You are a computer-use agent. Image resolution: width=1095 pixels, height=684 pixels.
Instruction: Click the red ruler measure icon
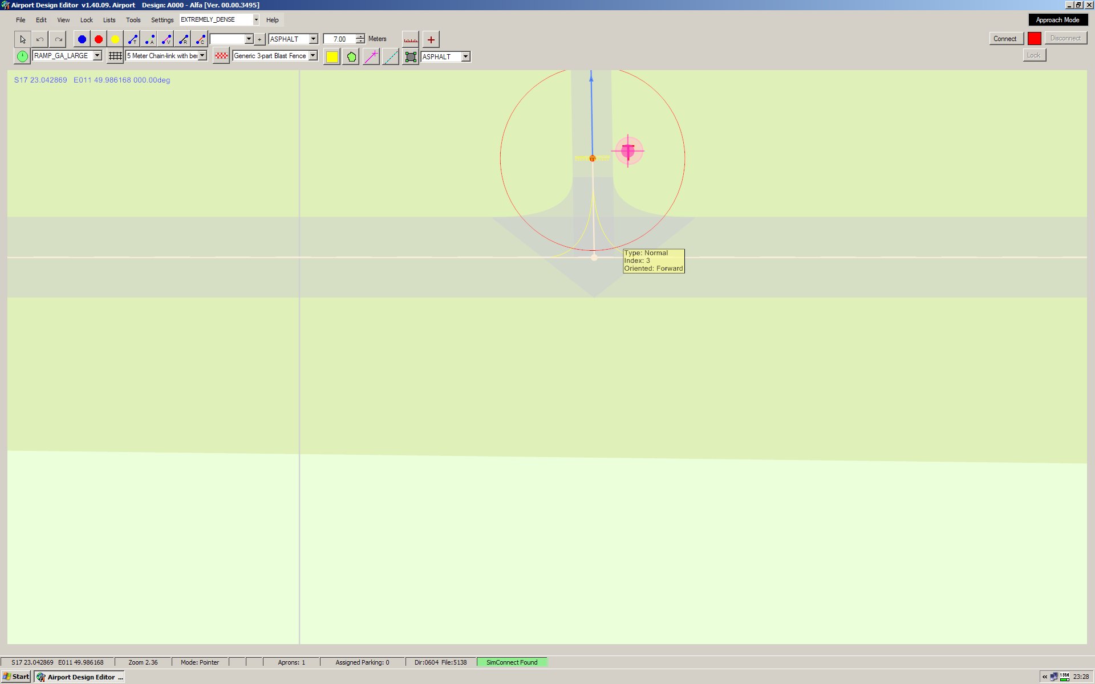coord(411,39)
